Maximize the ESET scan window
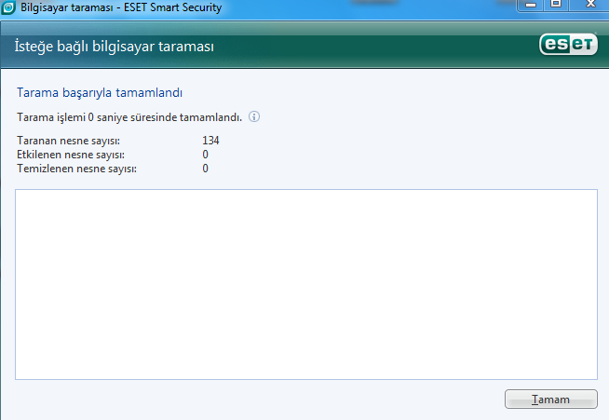Image resolution: width=609 pixels, height=420 pixels. 556,5
